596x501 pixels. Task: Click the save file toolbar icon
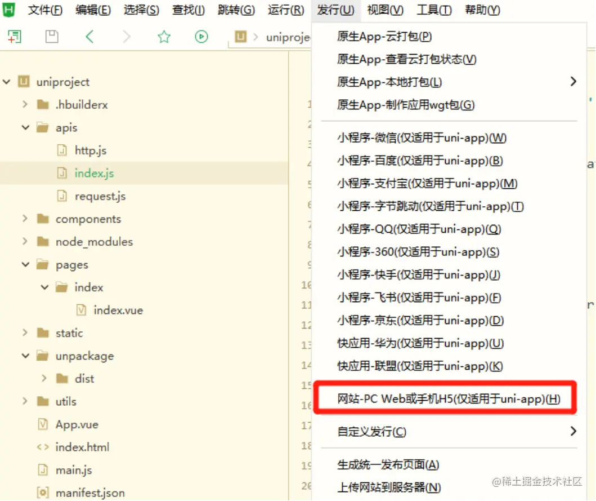click(52, 37)
